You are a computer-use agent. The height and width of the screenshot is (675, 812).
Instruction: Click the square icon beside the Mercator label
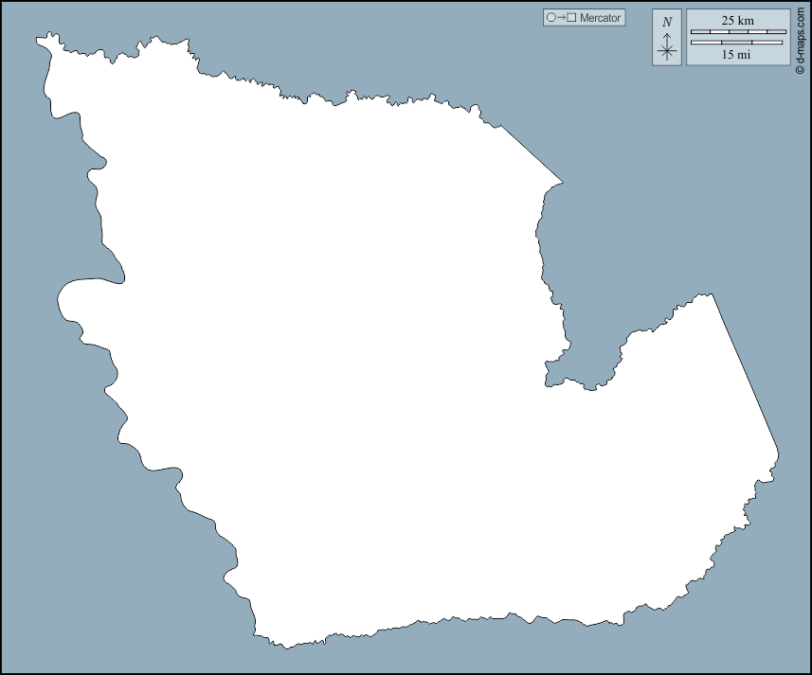pyautogui.click(x=571, y=18)
